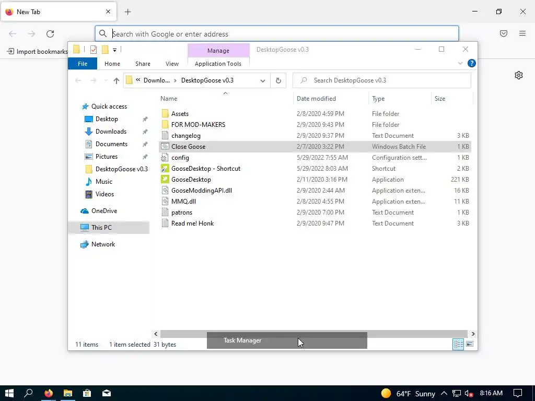Select the Manage contextual tab

(x=218, y=51)
